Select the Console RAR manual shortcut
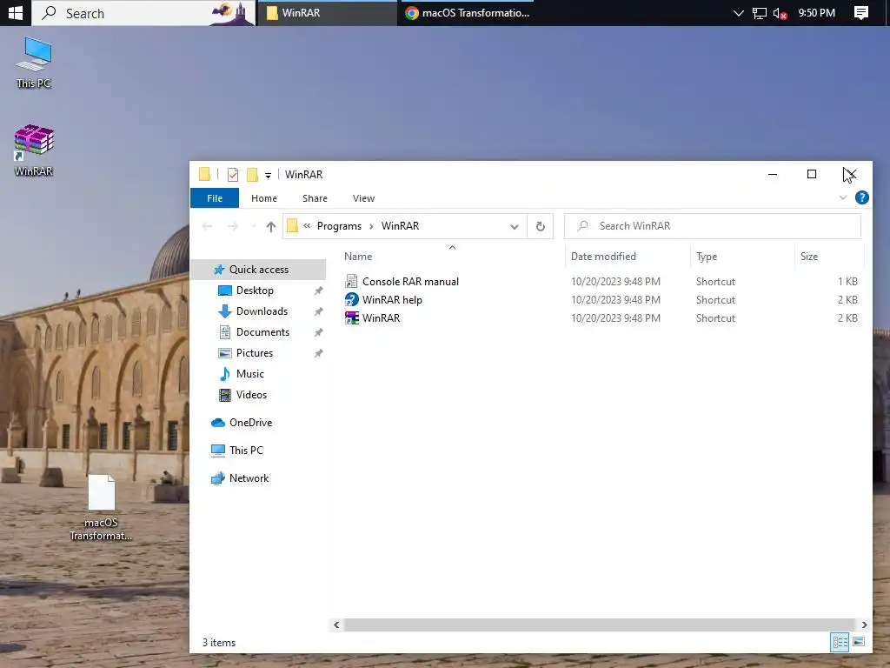 point(410,282)
